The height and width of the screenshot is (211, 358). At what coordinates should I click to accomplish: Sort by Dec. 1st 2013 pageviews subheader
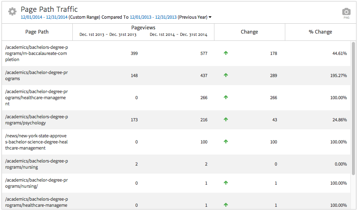pyautogui.click(x=108, y=35)
